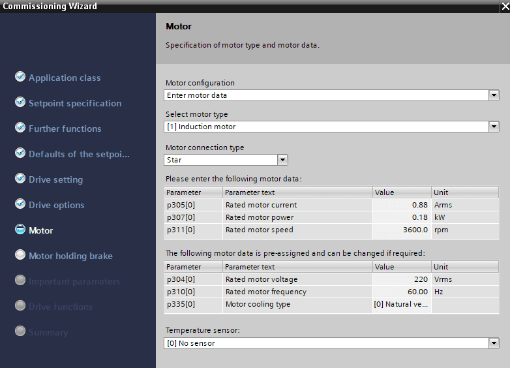
Task: Open the Select motor type dropdown arrow
Action: 494,127
